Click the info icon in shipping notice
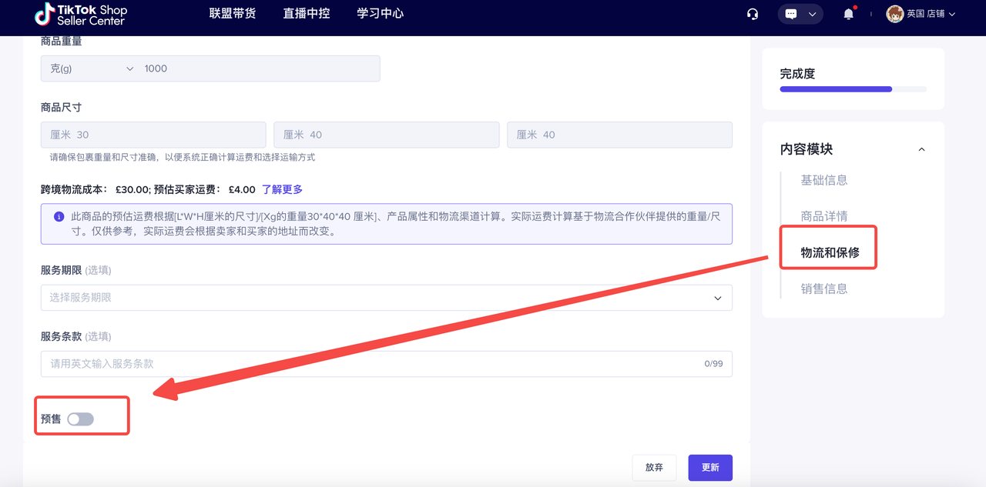This screenshot has width=986, height=487. (59, 217)
